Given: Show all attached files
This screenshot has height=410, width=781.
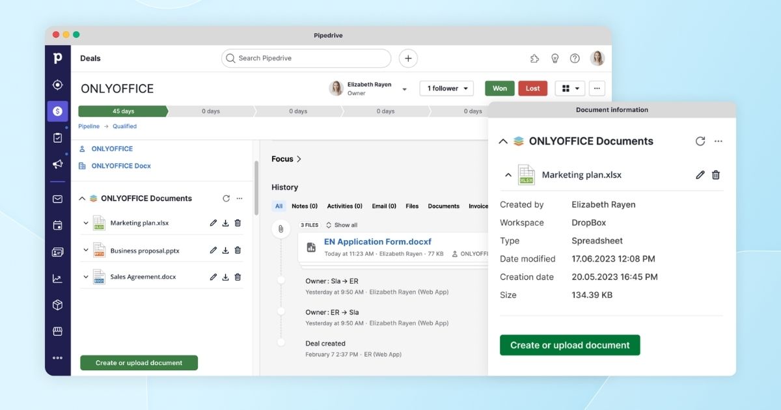Looking at the screenshot, I should (342, 225).
